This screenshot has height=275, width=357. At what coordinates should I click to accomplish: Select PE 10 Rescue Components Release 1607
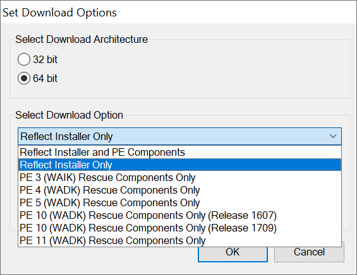click(x=179, y=215)
